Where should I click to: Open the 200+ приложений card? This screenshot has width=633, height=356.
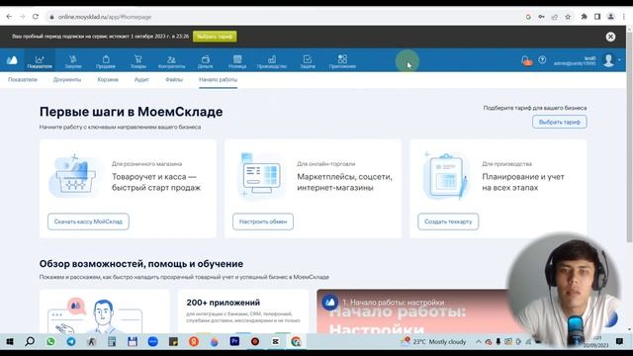point(243,311)
